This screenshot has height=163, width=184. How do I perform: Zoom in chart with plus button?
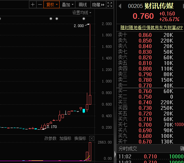click(x=33, y=5)
